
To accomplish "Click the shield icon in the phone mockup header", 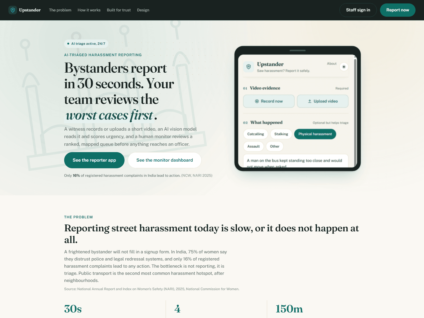I will [249, 67].
